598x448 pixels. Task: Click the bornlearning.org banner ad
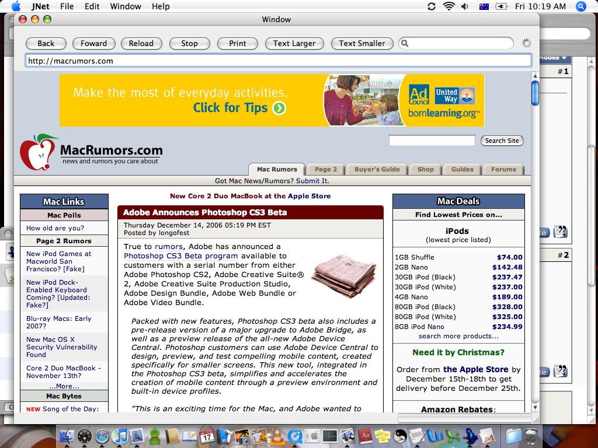[272, 100]
